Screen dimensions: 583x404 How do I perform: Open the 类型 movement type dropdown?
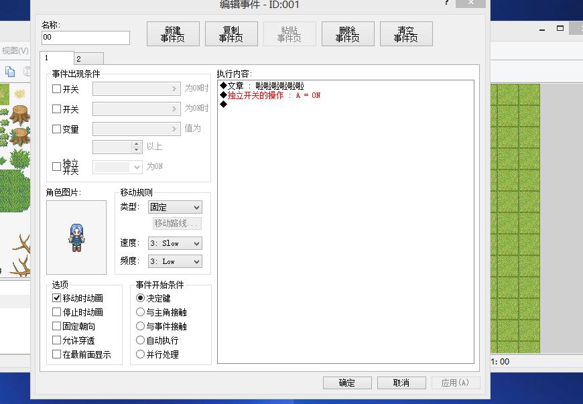[x=175, y=207]
